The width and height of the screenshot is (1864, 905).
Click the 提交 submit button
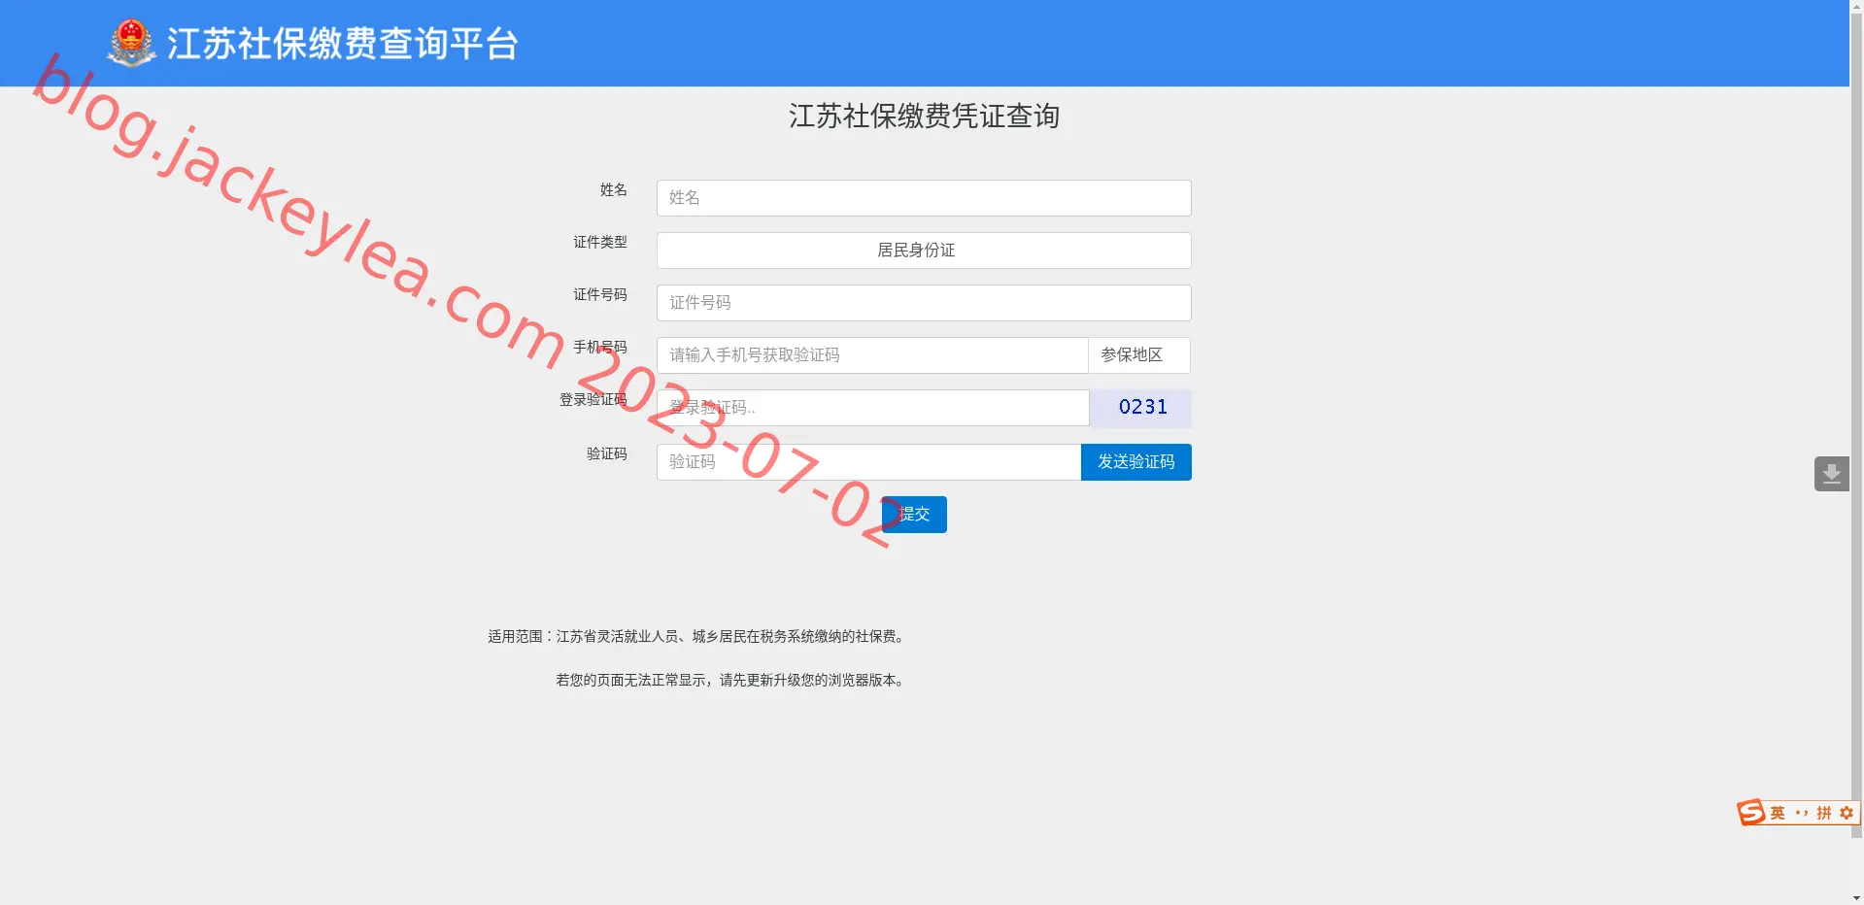[x=914, y=515]
